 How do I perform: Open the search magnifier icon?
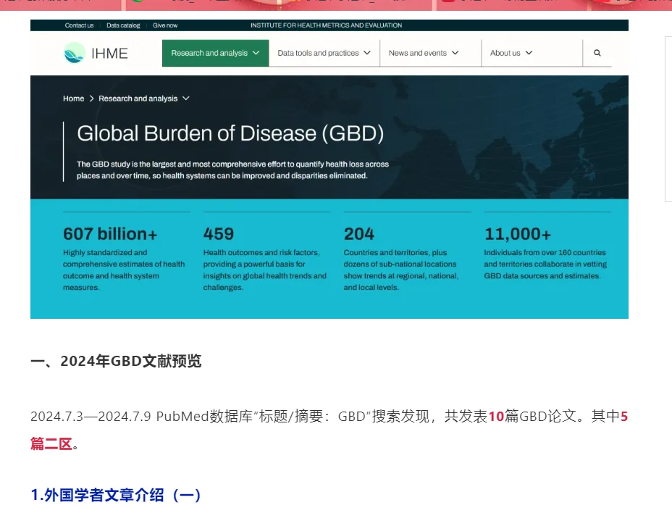(597, 53)
